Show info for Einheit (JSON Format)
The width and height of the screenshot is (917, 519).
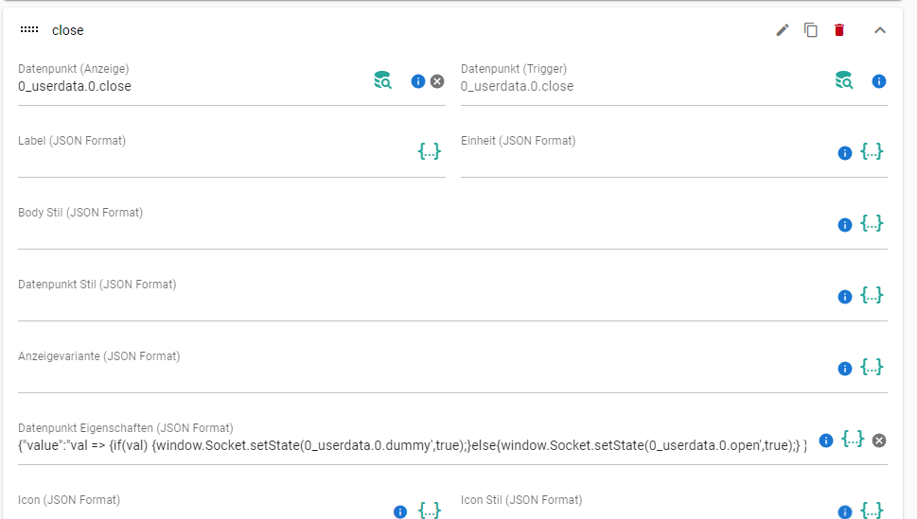tap(845, 153)
